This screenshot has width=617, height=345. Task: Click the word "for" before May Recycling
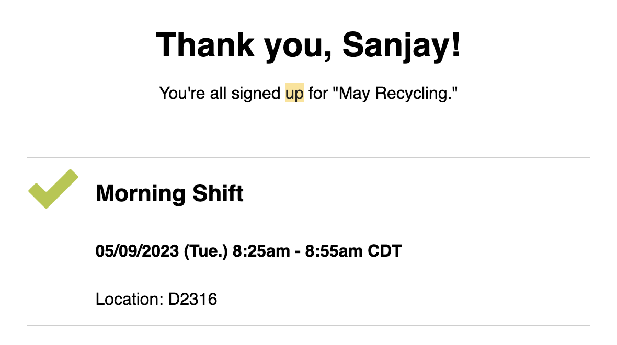tap(319, 94)
